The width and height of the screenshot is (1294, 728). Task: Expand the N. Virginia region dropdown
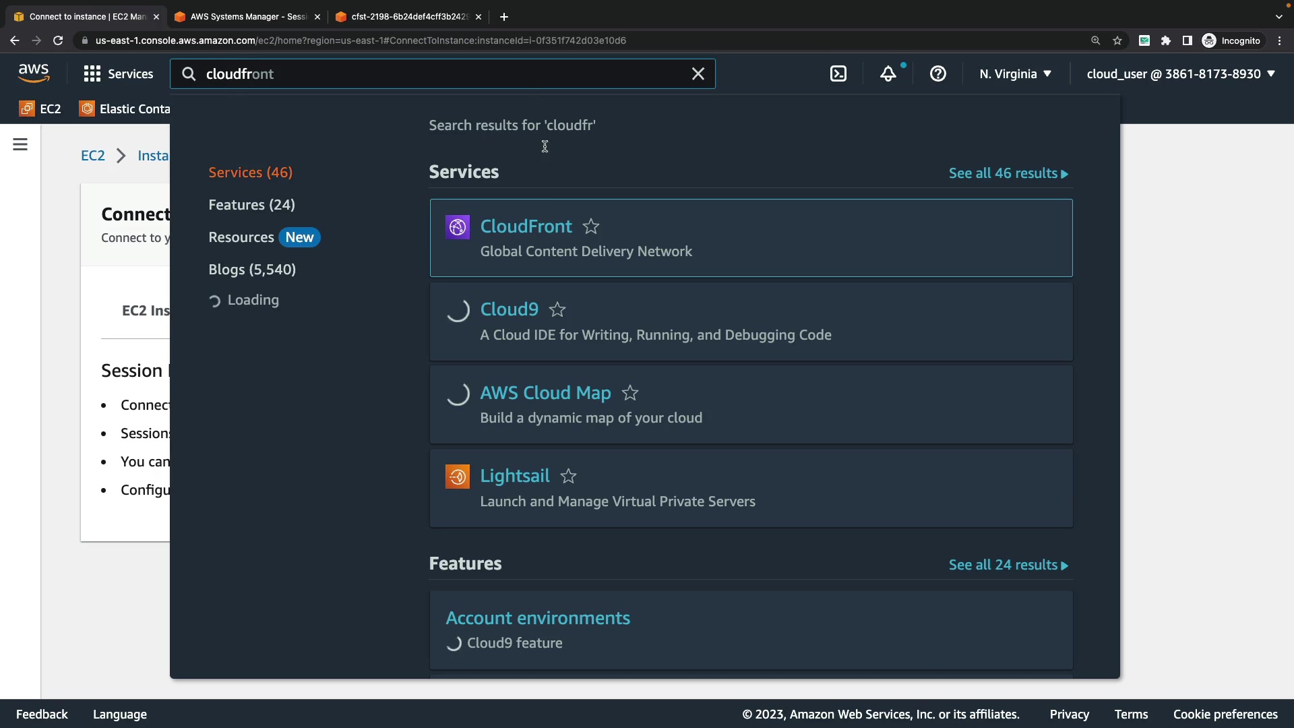click(x=1015, y=74)
